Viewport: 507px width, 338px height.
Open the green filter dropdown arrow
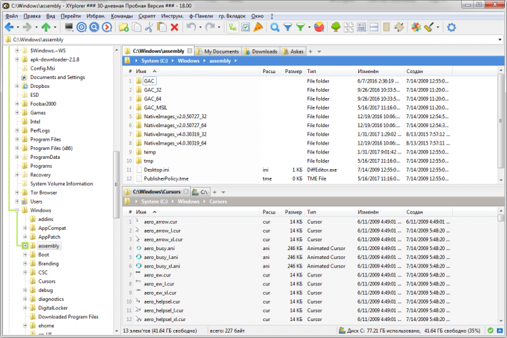[x=309, y=28]
